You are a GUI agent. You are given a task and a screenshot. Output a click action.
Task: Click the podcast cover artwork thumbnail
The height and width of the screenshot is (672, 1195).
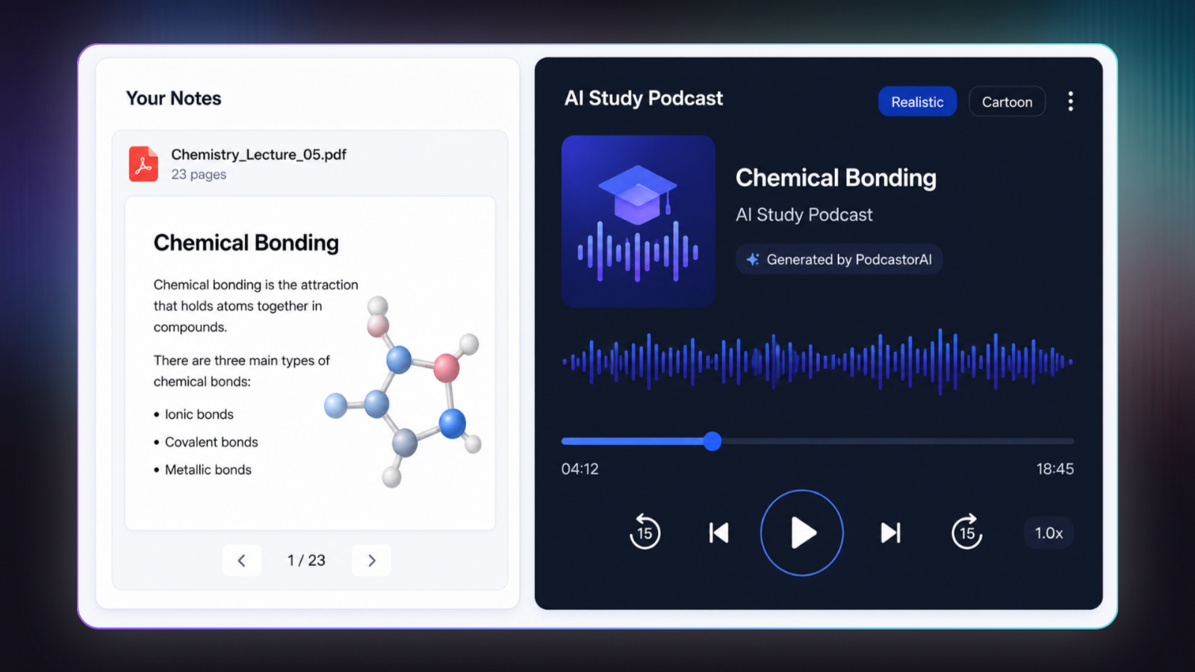639,221
